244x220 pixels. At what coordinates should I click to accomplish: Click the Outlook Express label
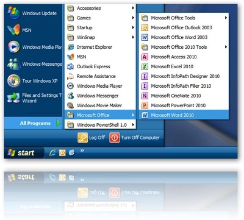pyautogui.click(x=93, y=66)
